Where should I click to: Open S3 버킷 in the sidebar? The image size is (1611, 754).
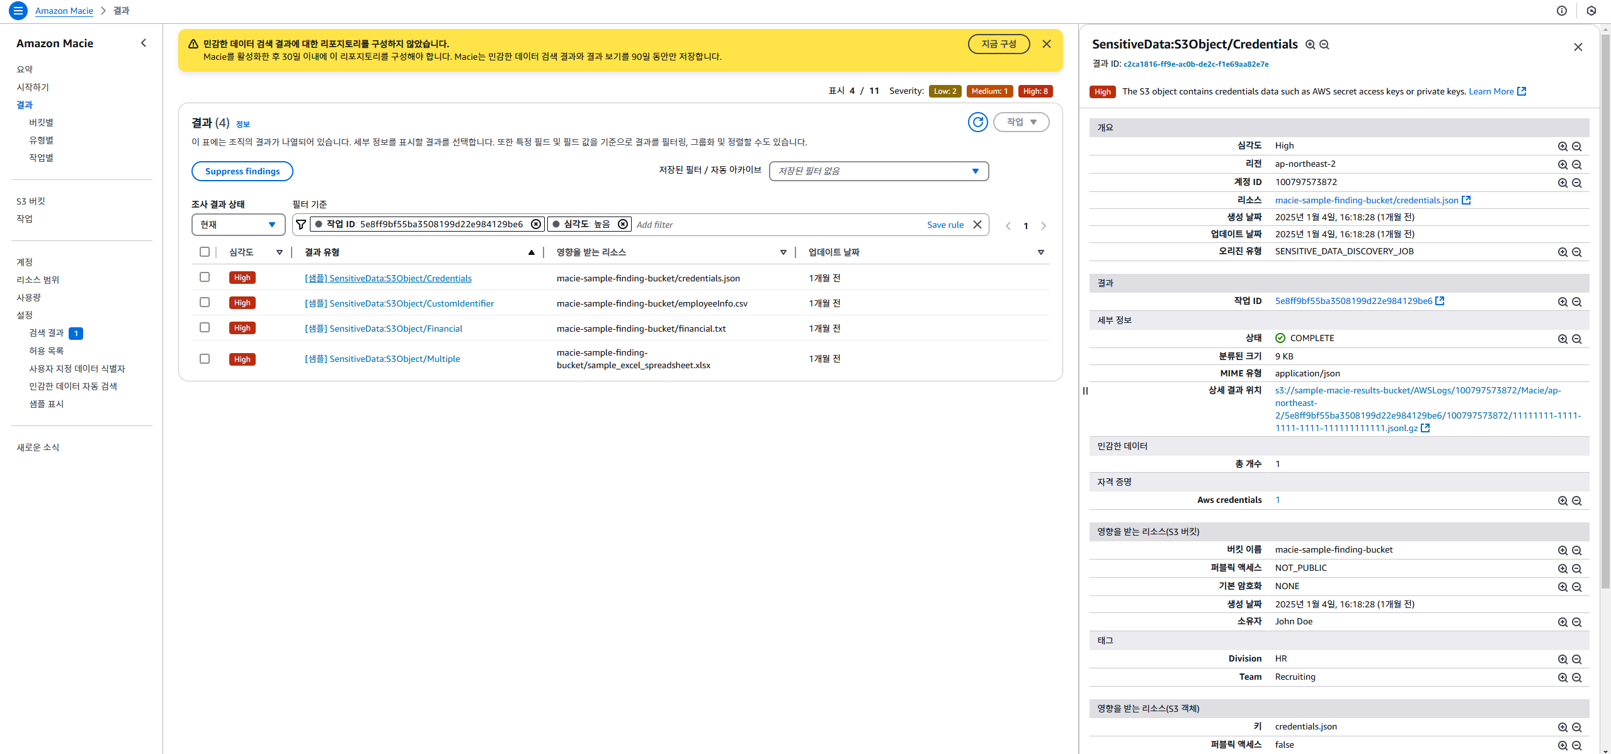[x=31, y=201]
